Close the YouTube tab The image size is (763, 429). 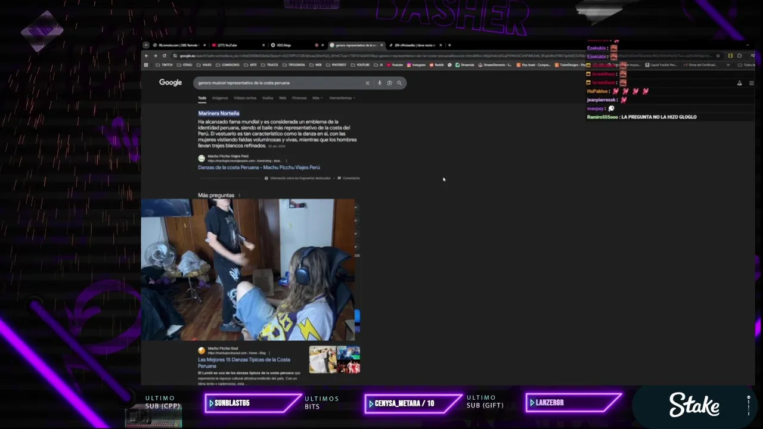tap(263, 45)
